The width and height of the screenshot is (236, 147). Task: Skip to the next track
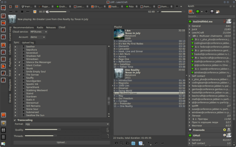[x=28, y=12]
